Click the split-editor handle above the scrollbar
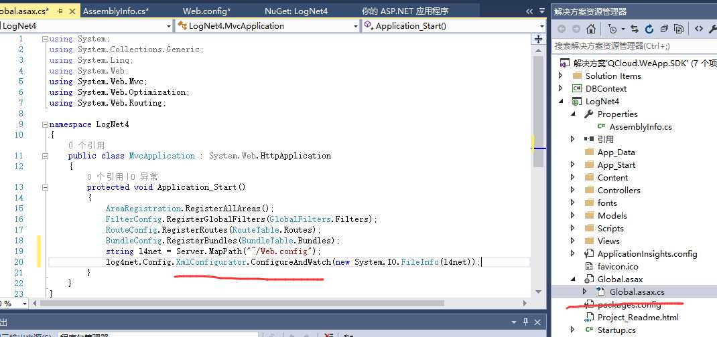 coord(539,39)
